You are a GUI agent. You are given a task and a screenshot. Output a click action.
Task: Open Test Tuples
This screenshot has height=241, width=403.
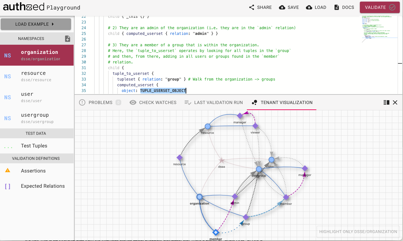(x=37, y=146)
